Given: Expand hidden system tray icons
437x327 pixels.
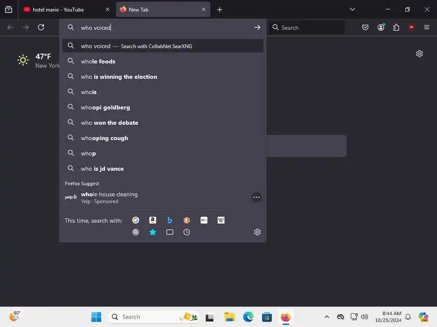Looking at the screenshot, I should pos(327,317).
